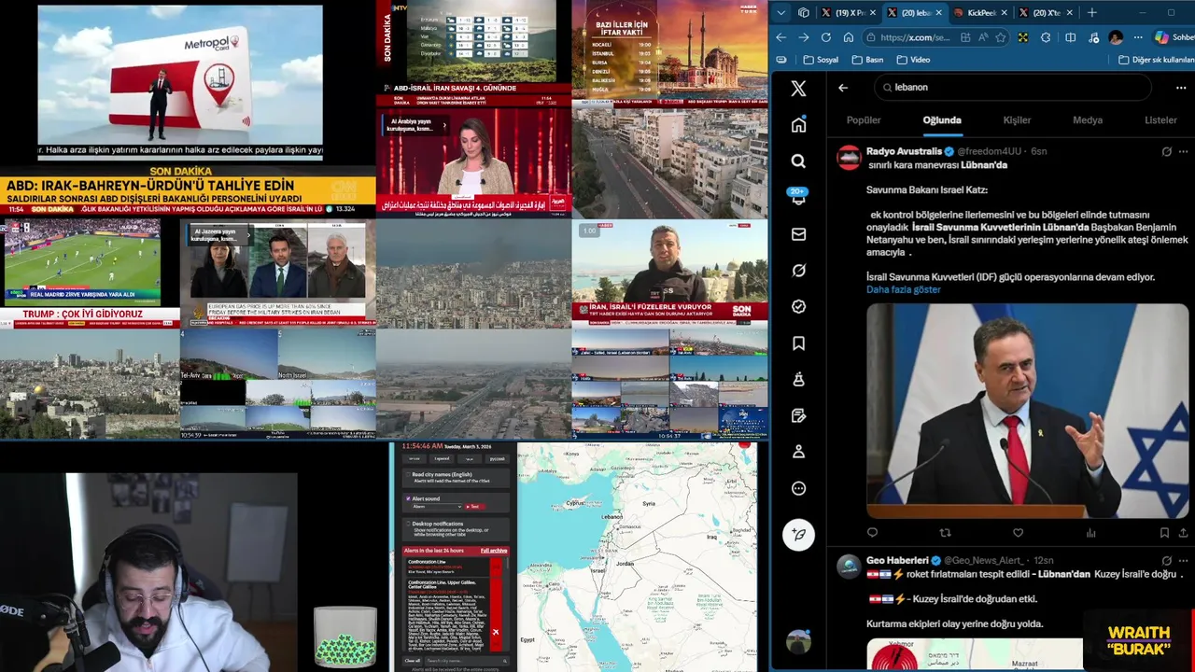This screenshot has height=672, width=1195.
Task: Go back using the X search arrow
Action: click(843, 88)
